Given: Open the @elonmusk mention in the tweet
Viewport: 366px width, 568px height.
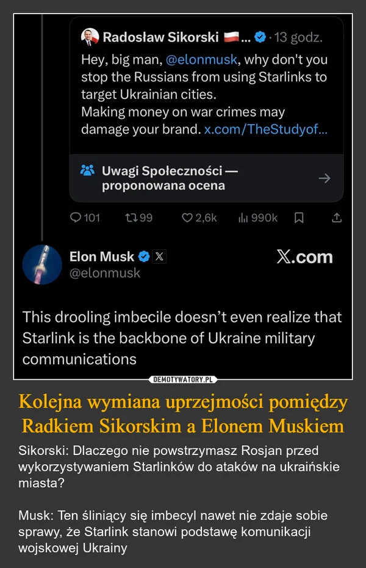Looking at the screenshot, I should tap(204, 60).
